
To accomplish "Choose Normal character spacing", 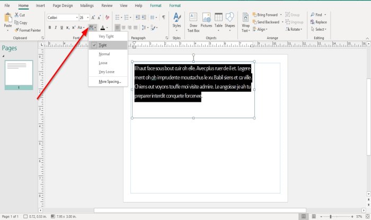I will pos(108,54).
